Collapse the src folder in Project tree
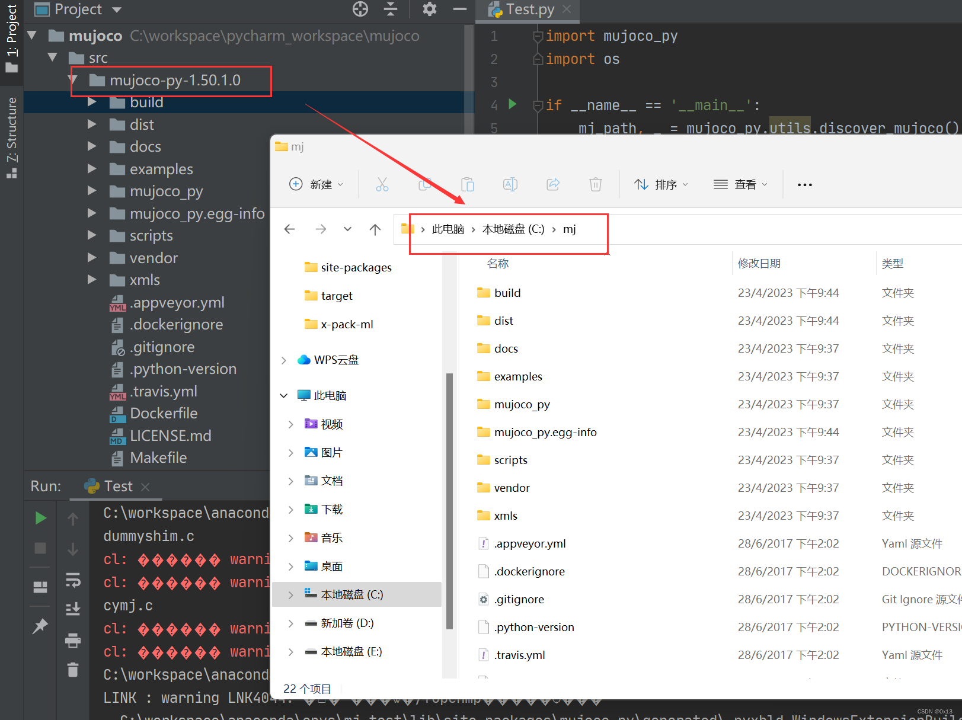Screen dimensions: 962x720 click(53, 57)
